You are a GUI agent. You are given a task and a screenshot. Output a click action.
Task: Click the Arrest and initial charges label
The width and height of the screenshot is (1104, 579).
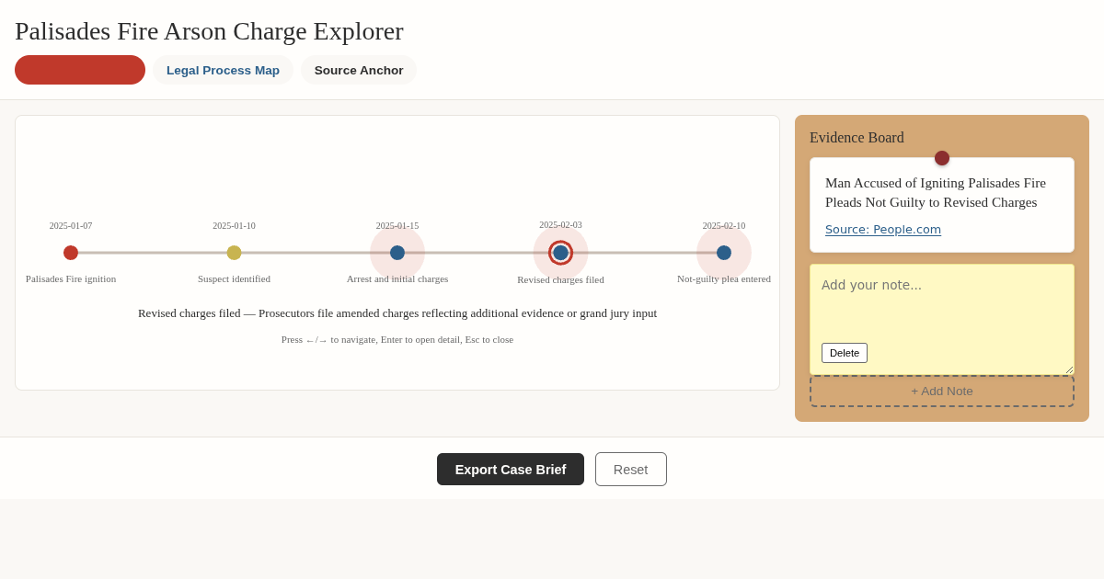click(x=397, y=278)
